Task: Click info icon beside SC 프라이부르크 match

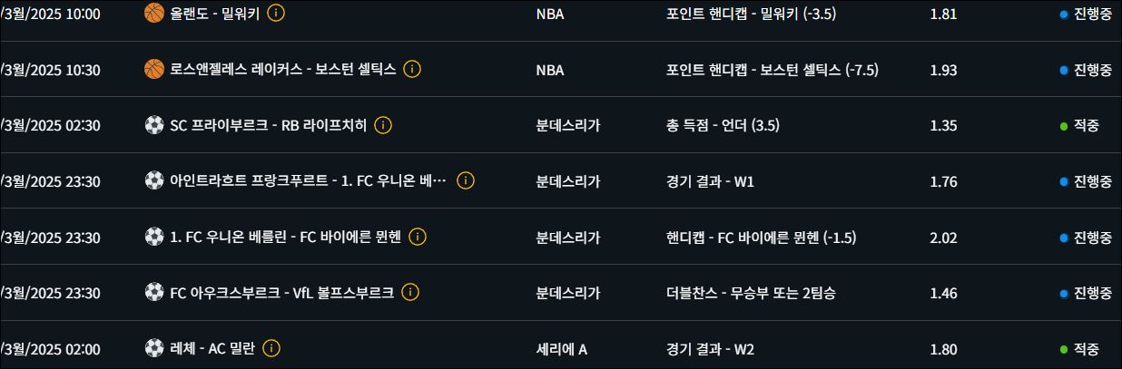Action: pyautogui.click(x=383, y=125)
